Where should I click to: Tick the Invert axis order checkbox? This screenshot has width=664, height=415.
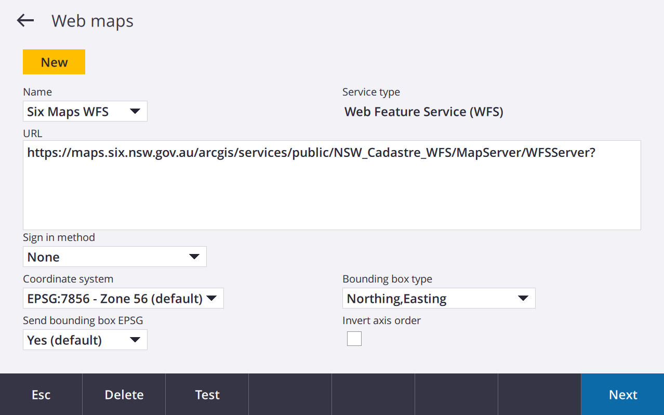[x=354, y=339]
